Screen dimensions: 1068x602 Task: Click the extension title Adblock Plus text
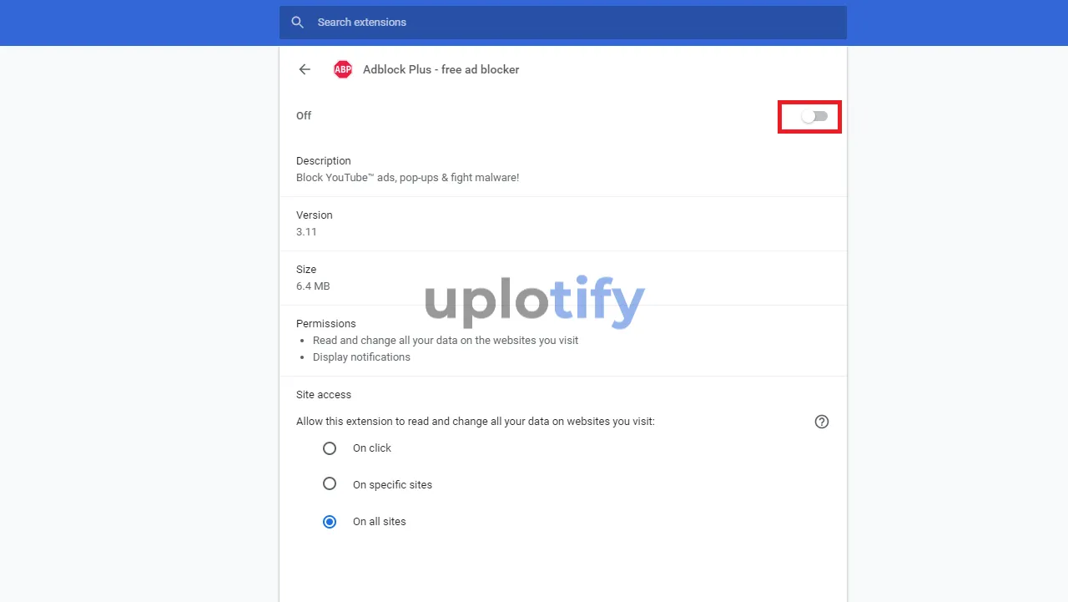click(x=441, y=69)
